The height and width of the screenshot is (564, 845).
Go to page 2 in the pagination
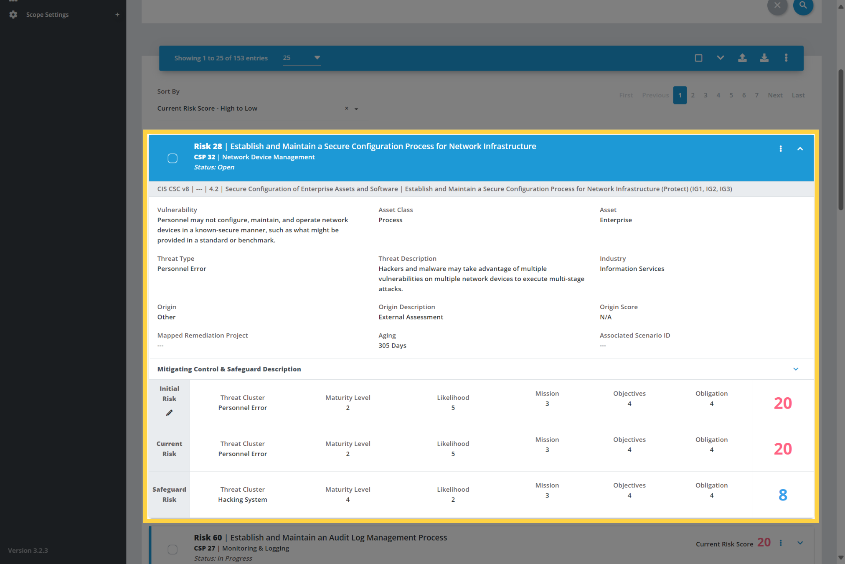[693, 95]
